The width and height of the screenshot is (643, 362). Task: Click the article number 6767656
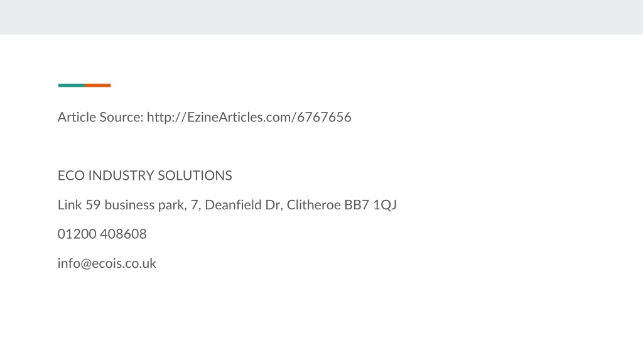tap(324, 118)
